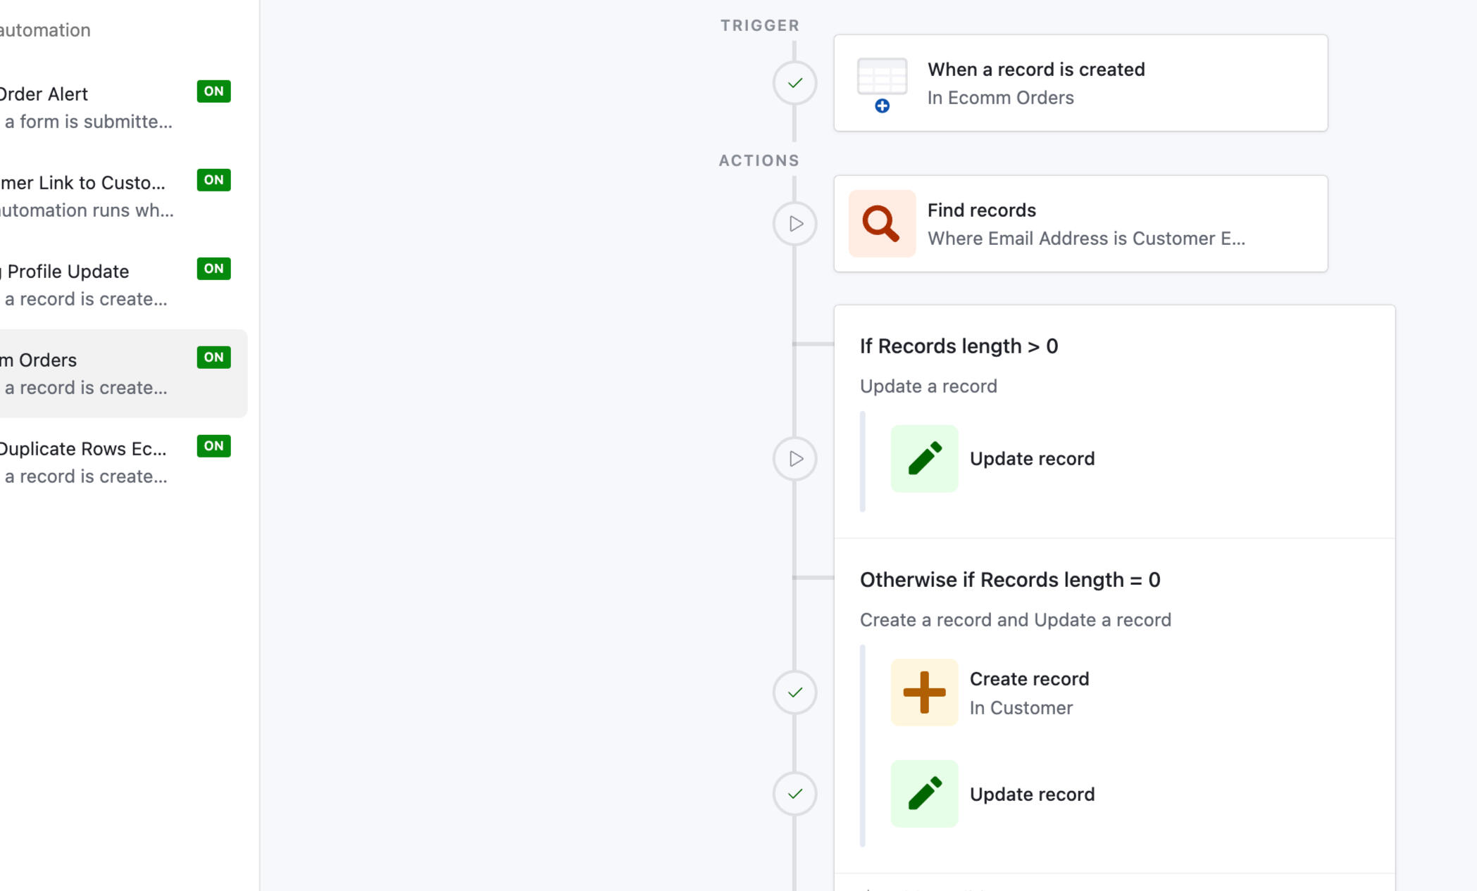Click the red Find records magnifier icon
The height and width of the screenshot is (891, 1477).
coord(882,224)
